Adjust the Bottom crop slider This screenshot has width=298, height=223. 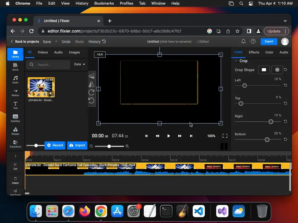click(267, 140)
